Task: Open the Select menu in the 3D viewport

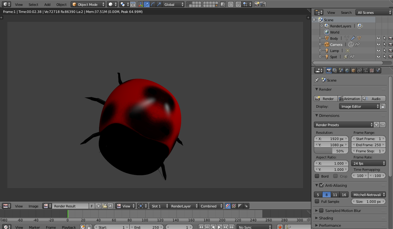Action: tap(33, 4)
